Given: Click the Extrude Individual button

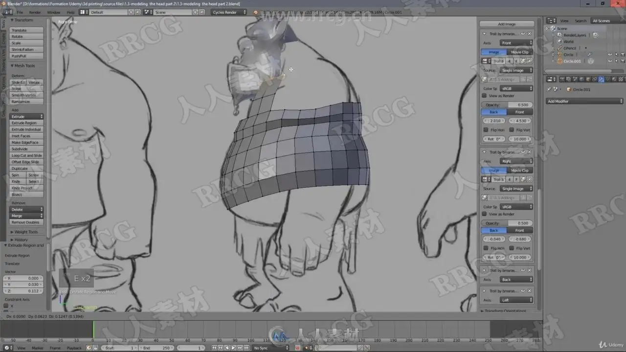Looking at the screenshot, I should [x=27, y=130].
